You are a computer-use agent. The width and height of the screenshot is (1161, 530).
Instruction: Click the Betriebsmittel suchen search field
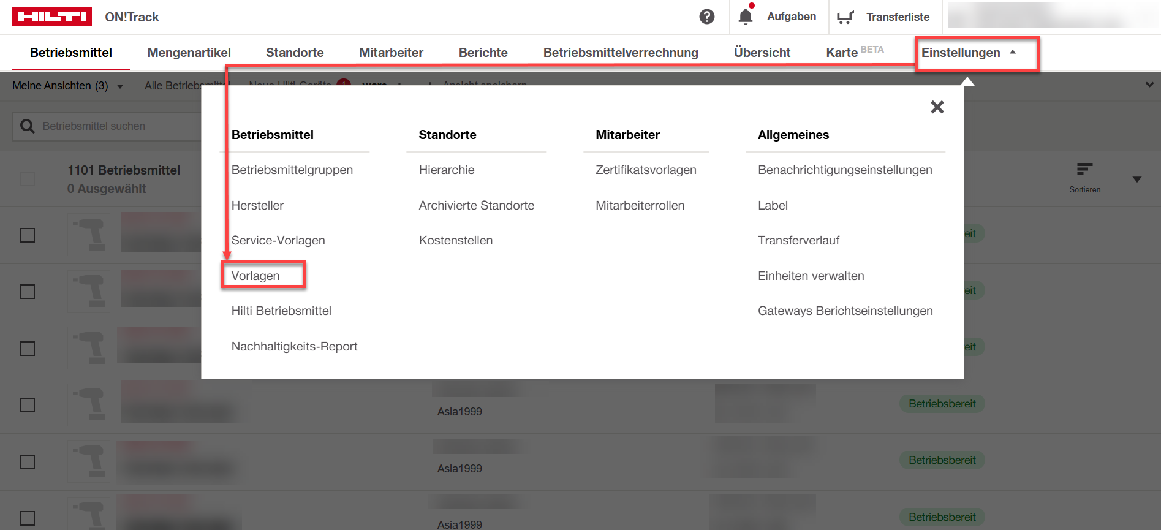tap(116, 126)
